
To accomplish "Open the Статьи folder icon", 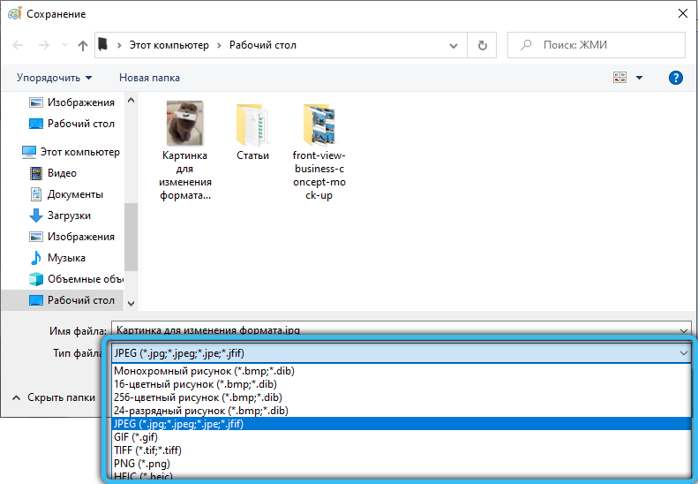I will pos(252,126).
